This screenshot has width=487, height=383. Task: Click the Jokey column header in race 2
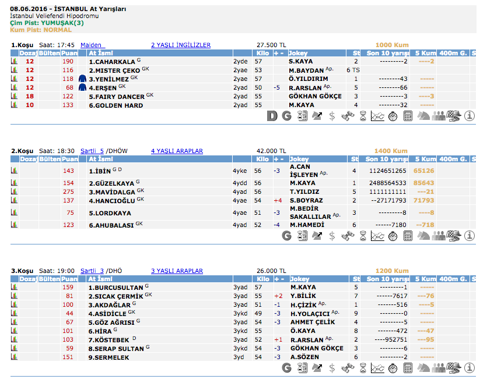click(299, 159)
